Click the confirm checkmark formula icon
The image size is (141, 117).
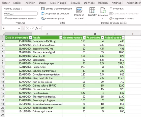(32, 29)
